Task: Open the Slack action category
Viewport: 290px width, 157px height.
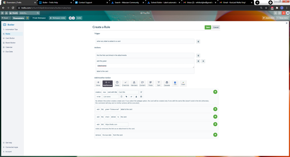Action: click(x=183, y=84)
